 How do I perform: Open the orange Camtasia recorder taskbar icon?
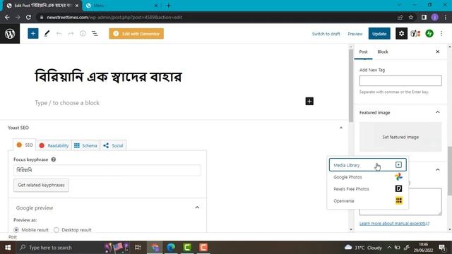coord(203,248)
